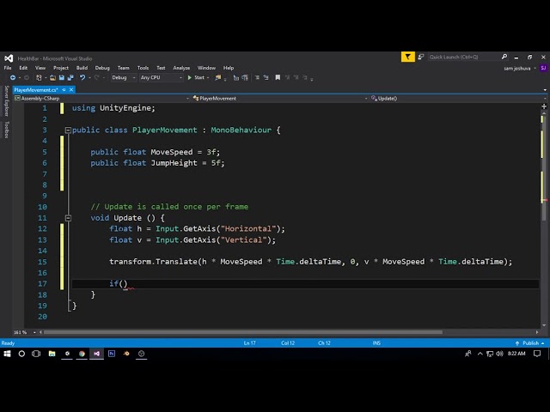This screenshot has width=550, height=412.
Task: Click the feedback icon beside Quick Launch
Action: point(421,57)
